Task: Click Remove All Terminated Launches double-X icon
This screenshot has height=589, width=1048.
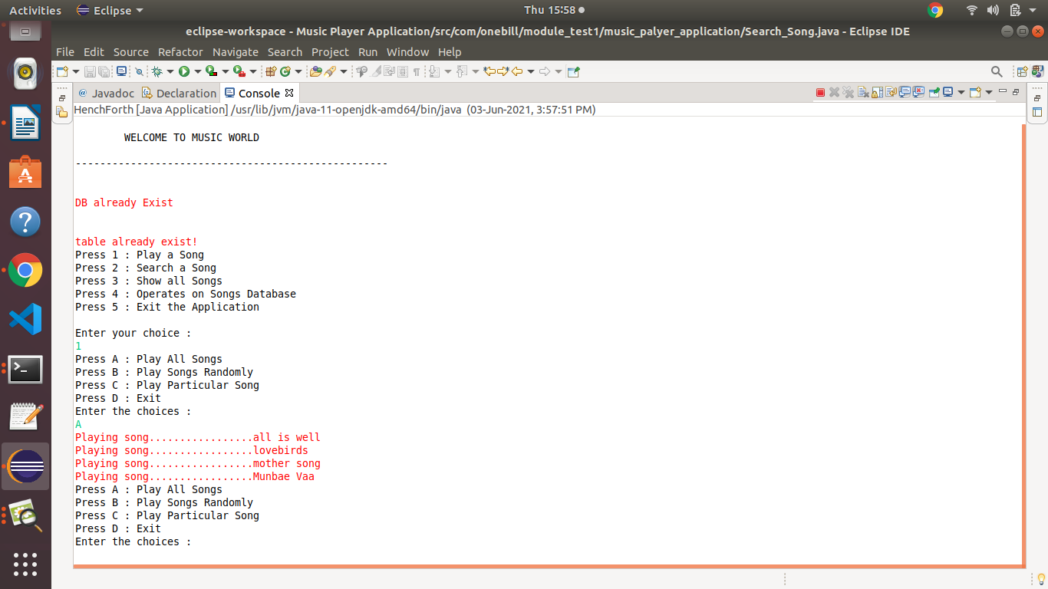Action: coord(848,93)
